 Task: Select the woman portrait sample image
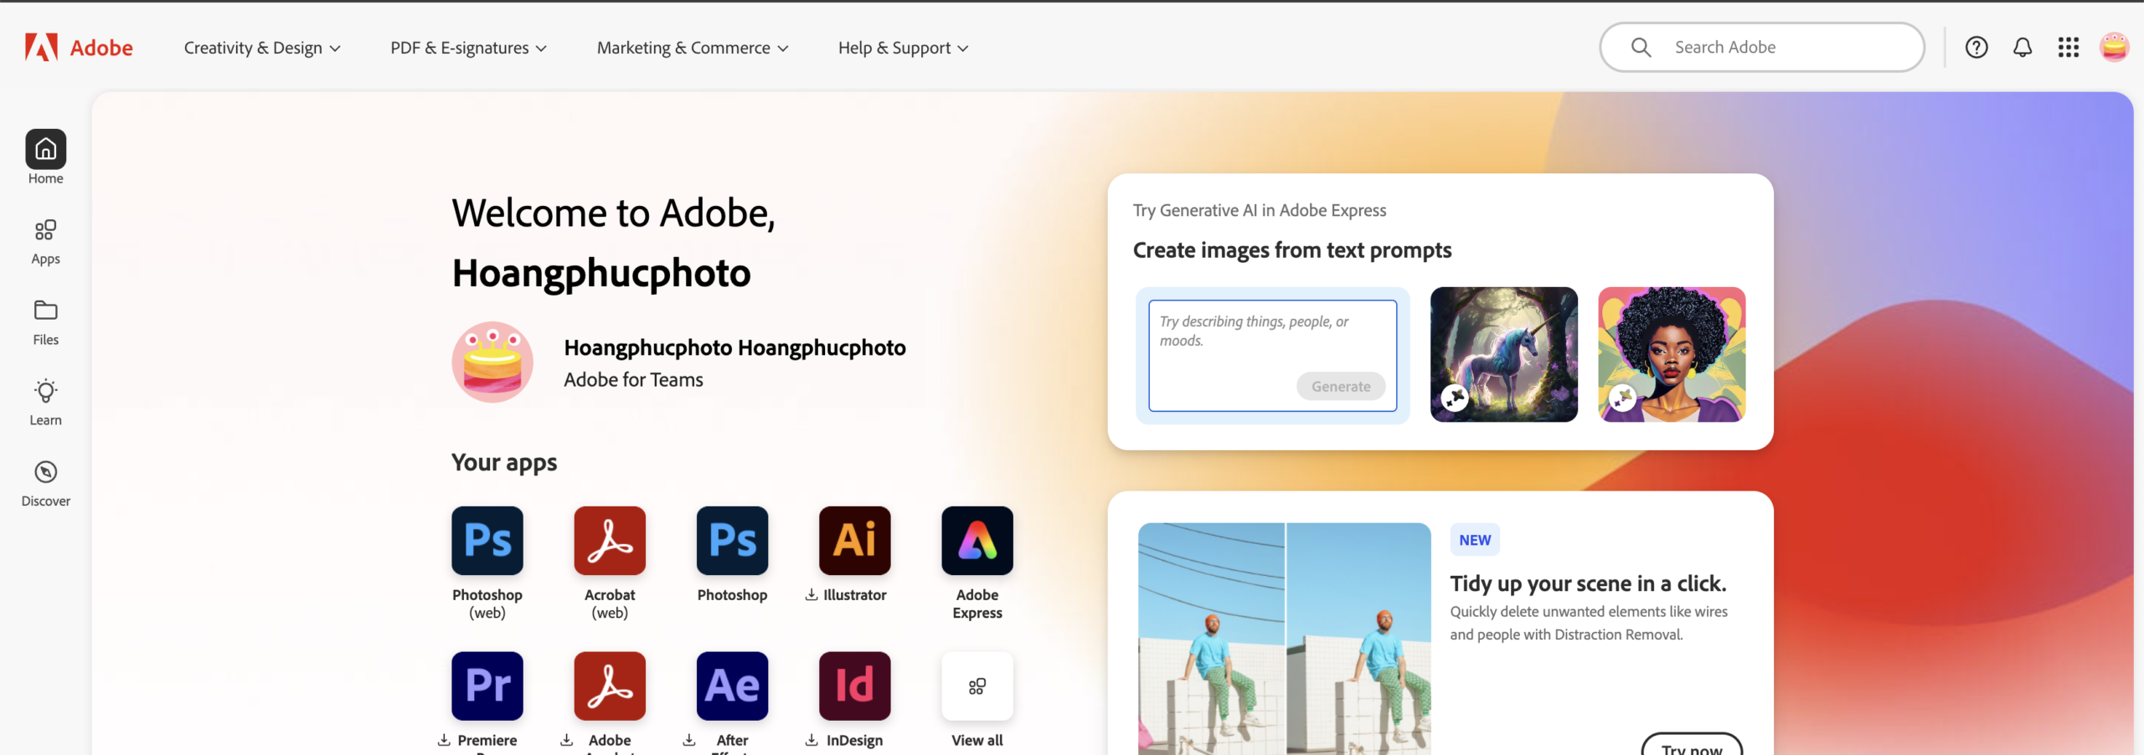[1672, 355]
